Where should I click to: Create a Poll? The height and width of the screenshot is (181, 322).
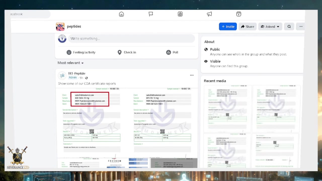click(x=172, y=52)
